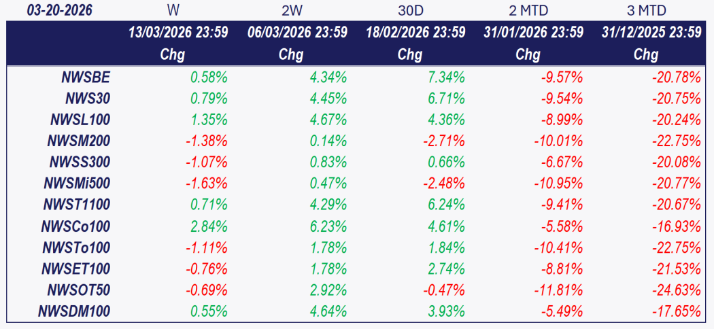
Task: Click the NWSCo100 index name
Action: click(x=77, y=226)
